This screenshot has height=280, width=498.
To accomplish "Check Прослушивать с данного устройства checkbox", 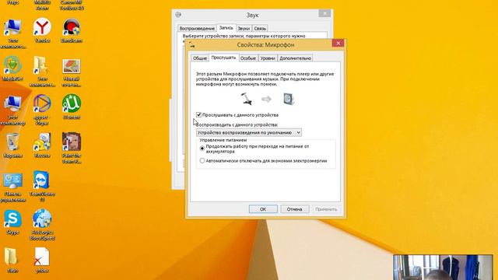I will tap(199, 114).
